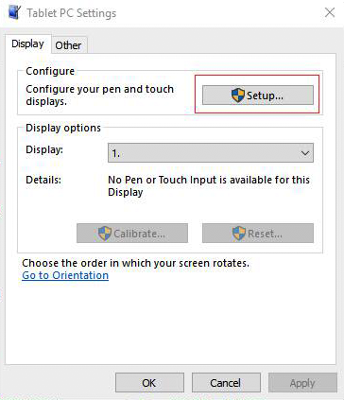The height and width of the screenshot is (400, 344).
Task: Confirm settings with the OK button
Action: 149,383
